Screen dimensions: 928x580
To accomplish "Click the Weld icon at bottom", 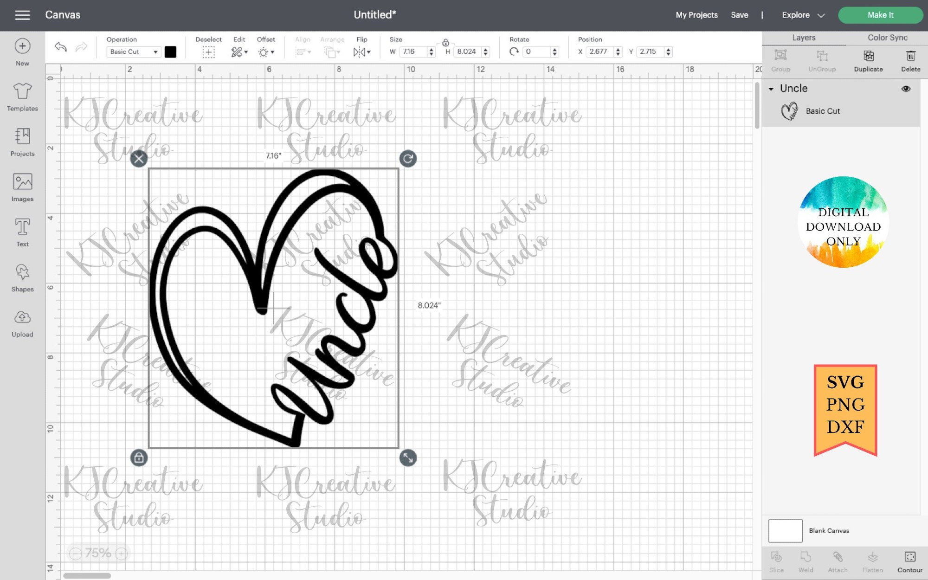I will 806,560.
